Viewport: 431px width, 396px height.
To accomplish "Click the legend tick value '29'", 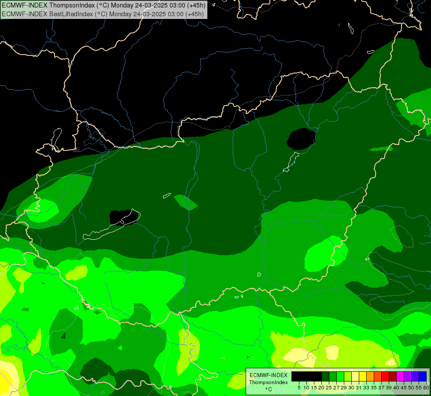I will tap(343, 388).
